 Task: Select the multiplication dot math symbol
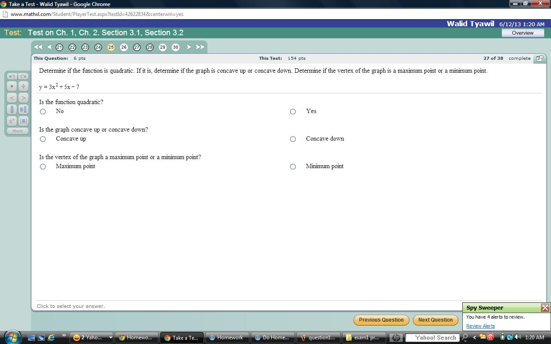pos(12,86)
